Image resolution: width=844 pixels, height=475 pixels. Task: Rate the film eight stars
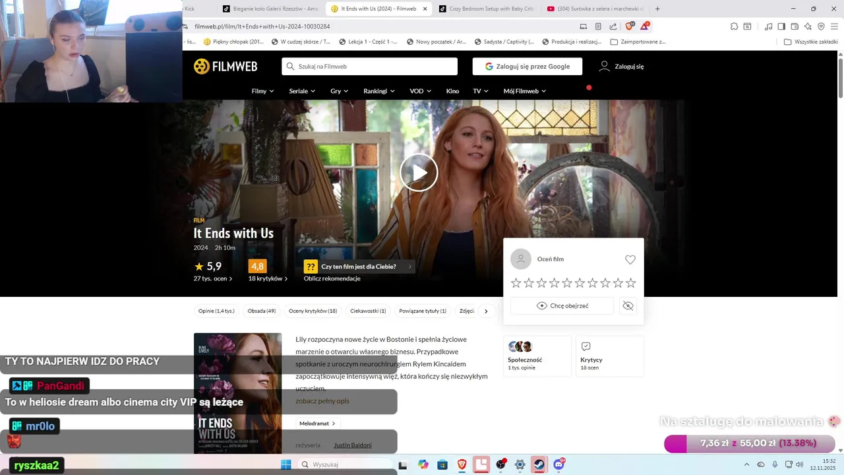[605, 282]
